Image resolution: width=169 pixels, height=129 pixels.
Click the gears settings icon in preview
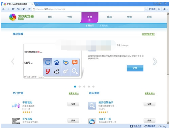tap(66, 71)
